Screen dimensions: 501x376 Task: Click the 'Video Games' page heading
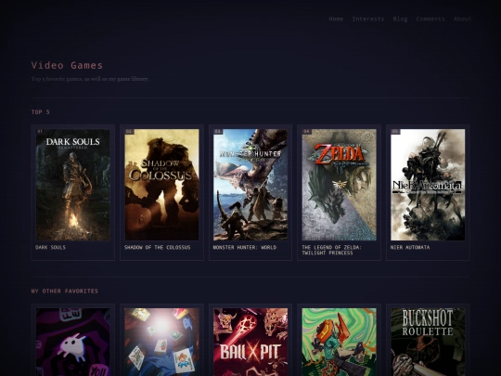67,65
